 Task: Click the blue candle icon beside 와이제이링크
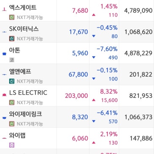click(4, 118)
